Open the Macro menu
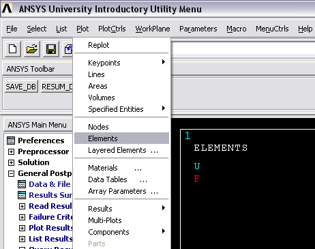Viewport: 315px width, 249px height. [x=237, y=29]
